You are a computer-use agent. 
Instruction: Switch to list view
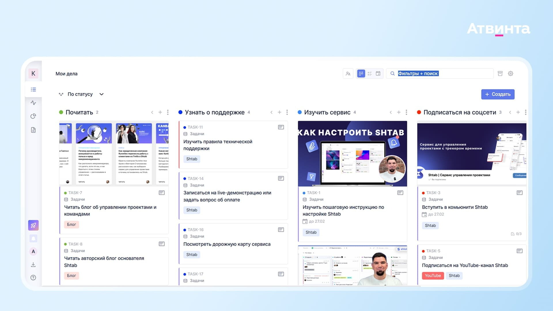[x=370, y=74]
